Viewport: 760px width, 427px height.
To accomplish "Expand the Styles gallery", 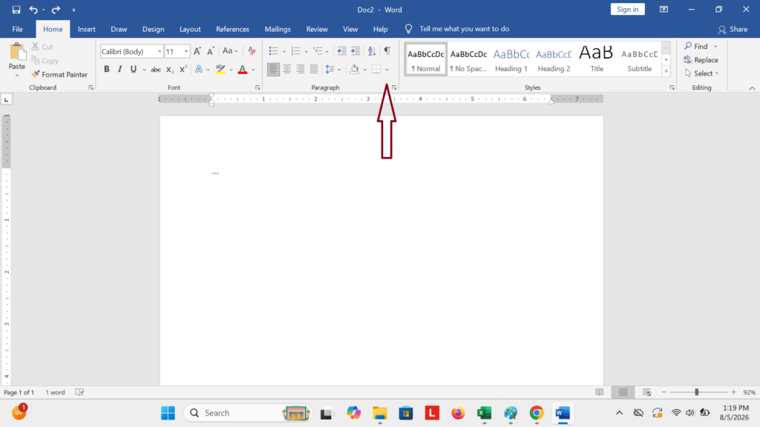I will [x=666, y=71].
